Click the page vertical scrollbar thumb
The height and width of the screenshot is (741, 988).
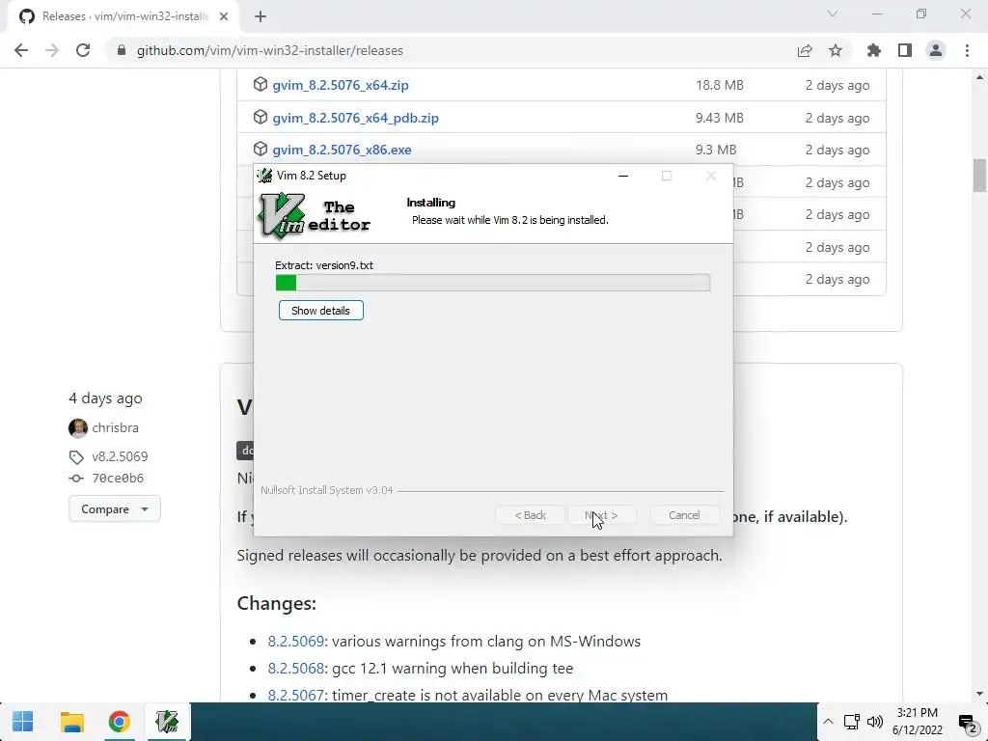[x=979, y=176]
